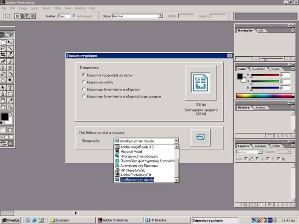
Task: Swap foreground and background colors arrow
Action: pos(11,113)
